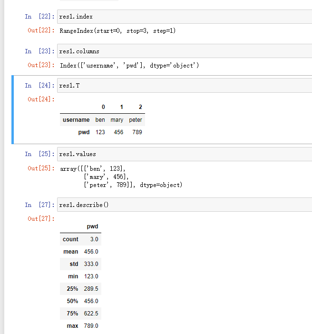Focus the res1.T code cell

pos(184,86)
